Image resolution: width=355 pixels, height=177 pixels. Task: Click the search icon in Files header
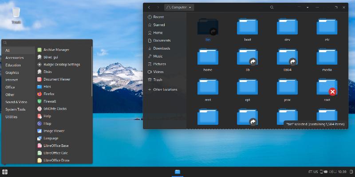click(272, 8)
